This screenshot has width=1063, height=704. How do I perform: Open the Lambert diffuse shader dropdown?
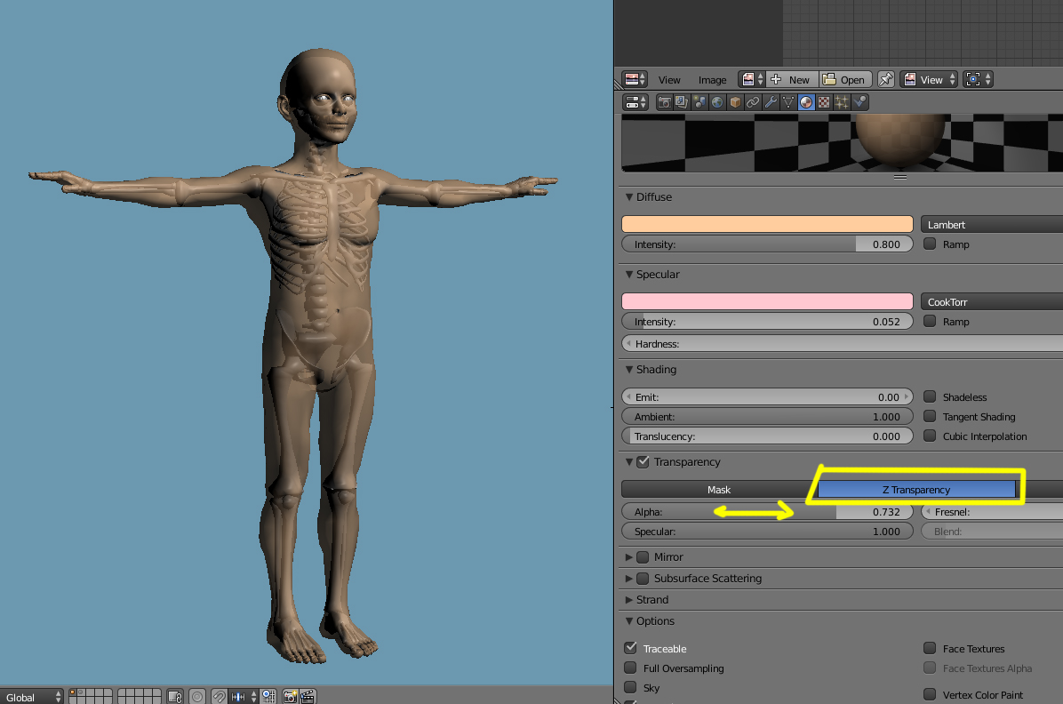[991, 225]
